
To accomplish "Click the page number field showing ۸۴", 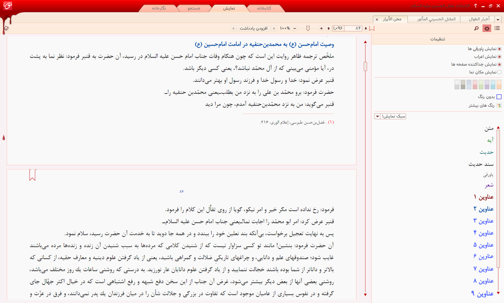I will 353,28.
